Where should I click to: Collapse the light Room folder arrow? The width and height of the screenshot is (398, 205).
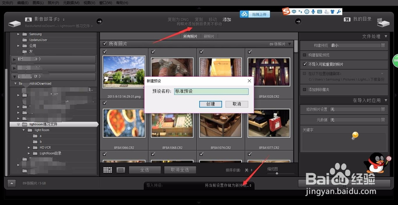23,130
